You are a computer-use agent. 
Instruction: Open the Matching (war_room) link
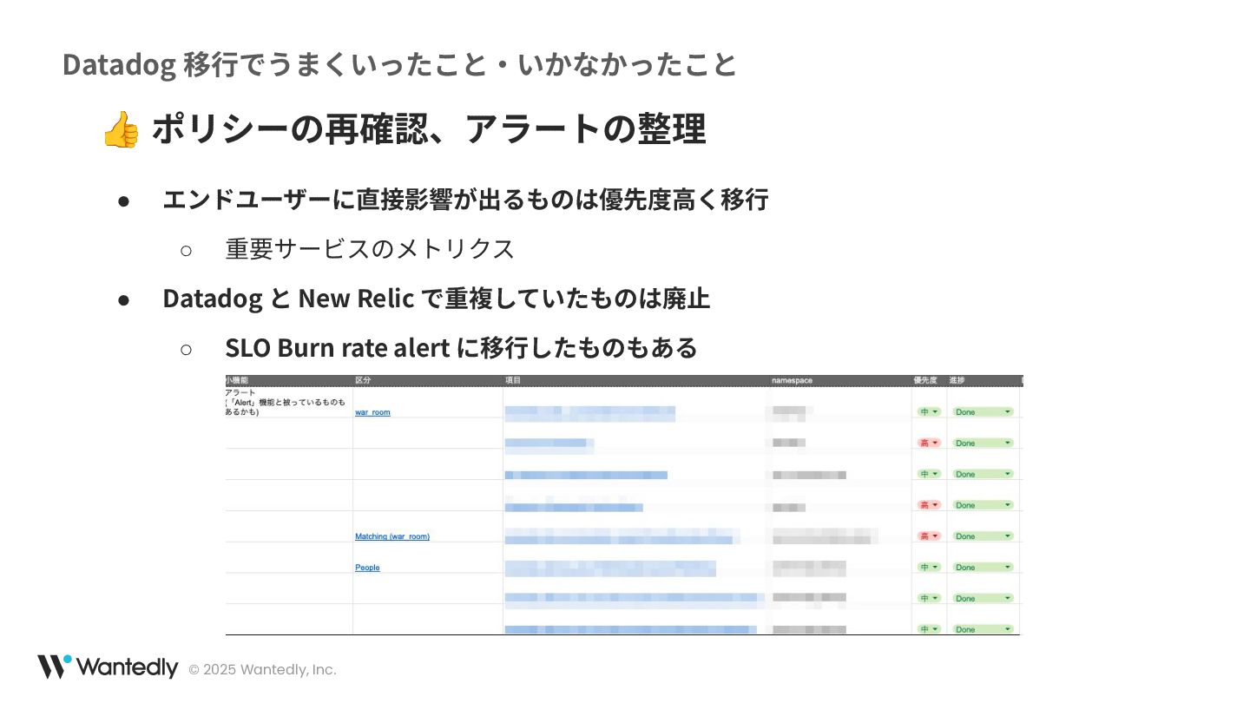392,536
